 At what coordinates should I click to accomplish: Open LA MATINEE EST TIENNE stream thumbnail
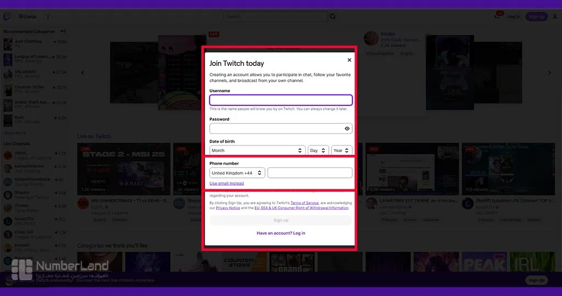[412, 169]
